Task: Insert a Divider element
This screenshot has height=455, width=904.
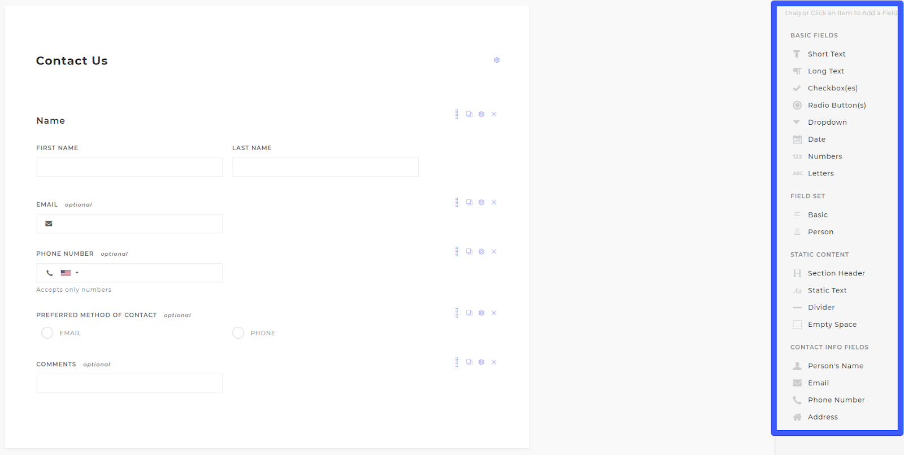Action: coord(821,308)
